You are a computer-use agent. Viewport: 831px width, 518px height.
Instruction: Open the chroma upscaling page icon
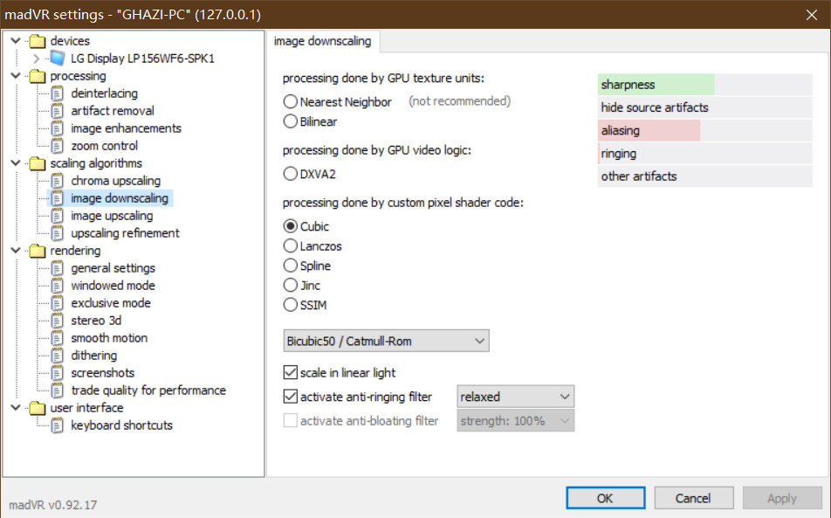point(58,181)
